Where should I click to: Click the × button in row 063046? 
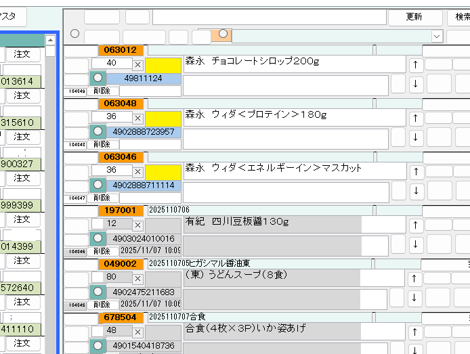pos(138,172)
